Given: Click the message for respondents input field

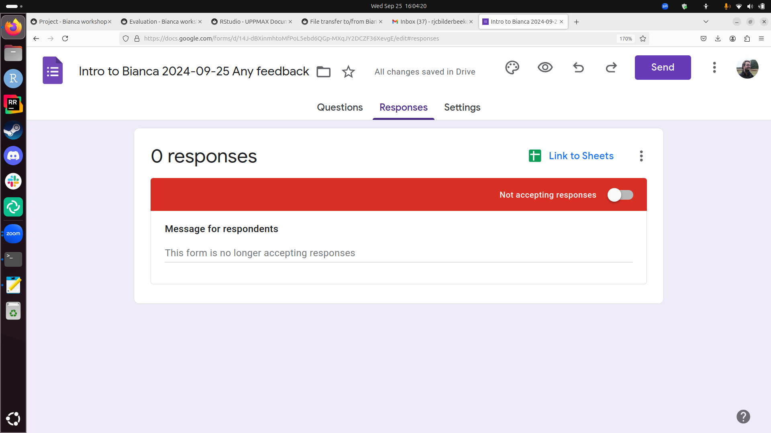Looking at the screenshot, I should point(398,253).
